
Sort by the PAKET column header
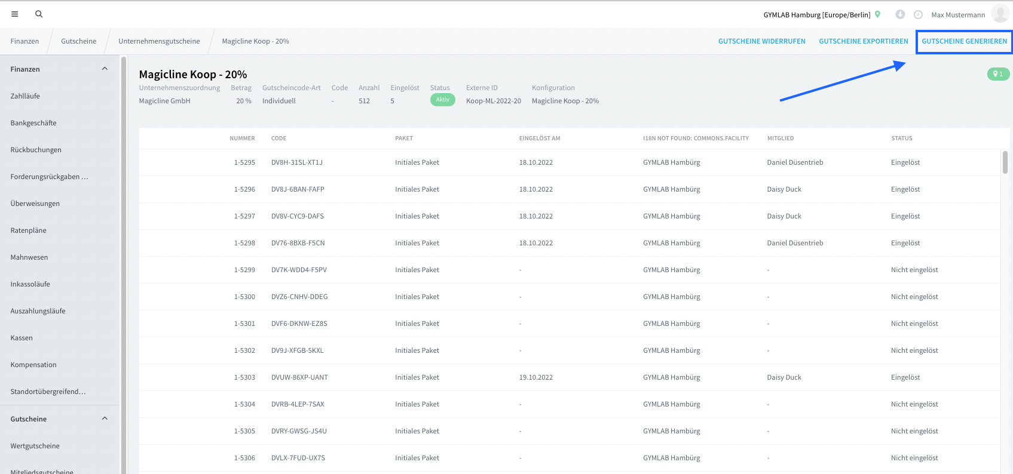(x=404, y=138)
